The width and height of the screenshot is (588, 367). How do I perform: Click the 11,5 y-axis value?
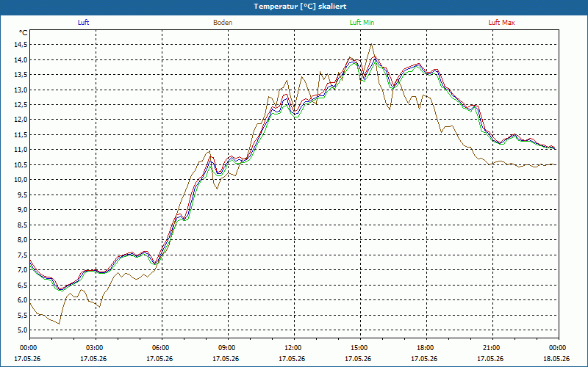tap(21, 135)
